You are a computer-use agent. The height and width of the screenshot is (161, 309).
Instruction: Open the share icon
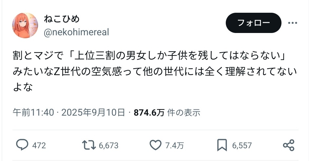(289, 145)
